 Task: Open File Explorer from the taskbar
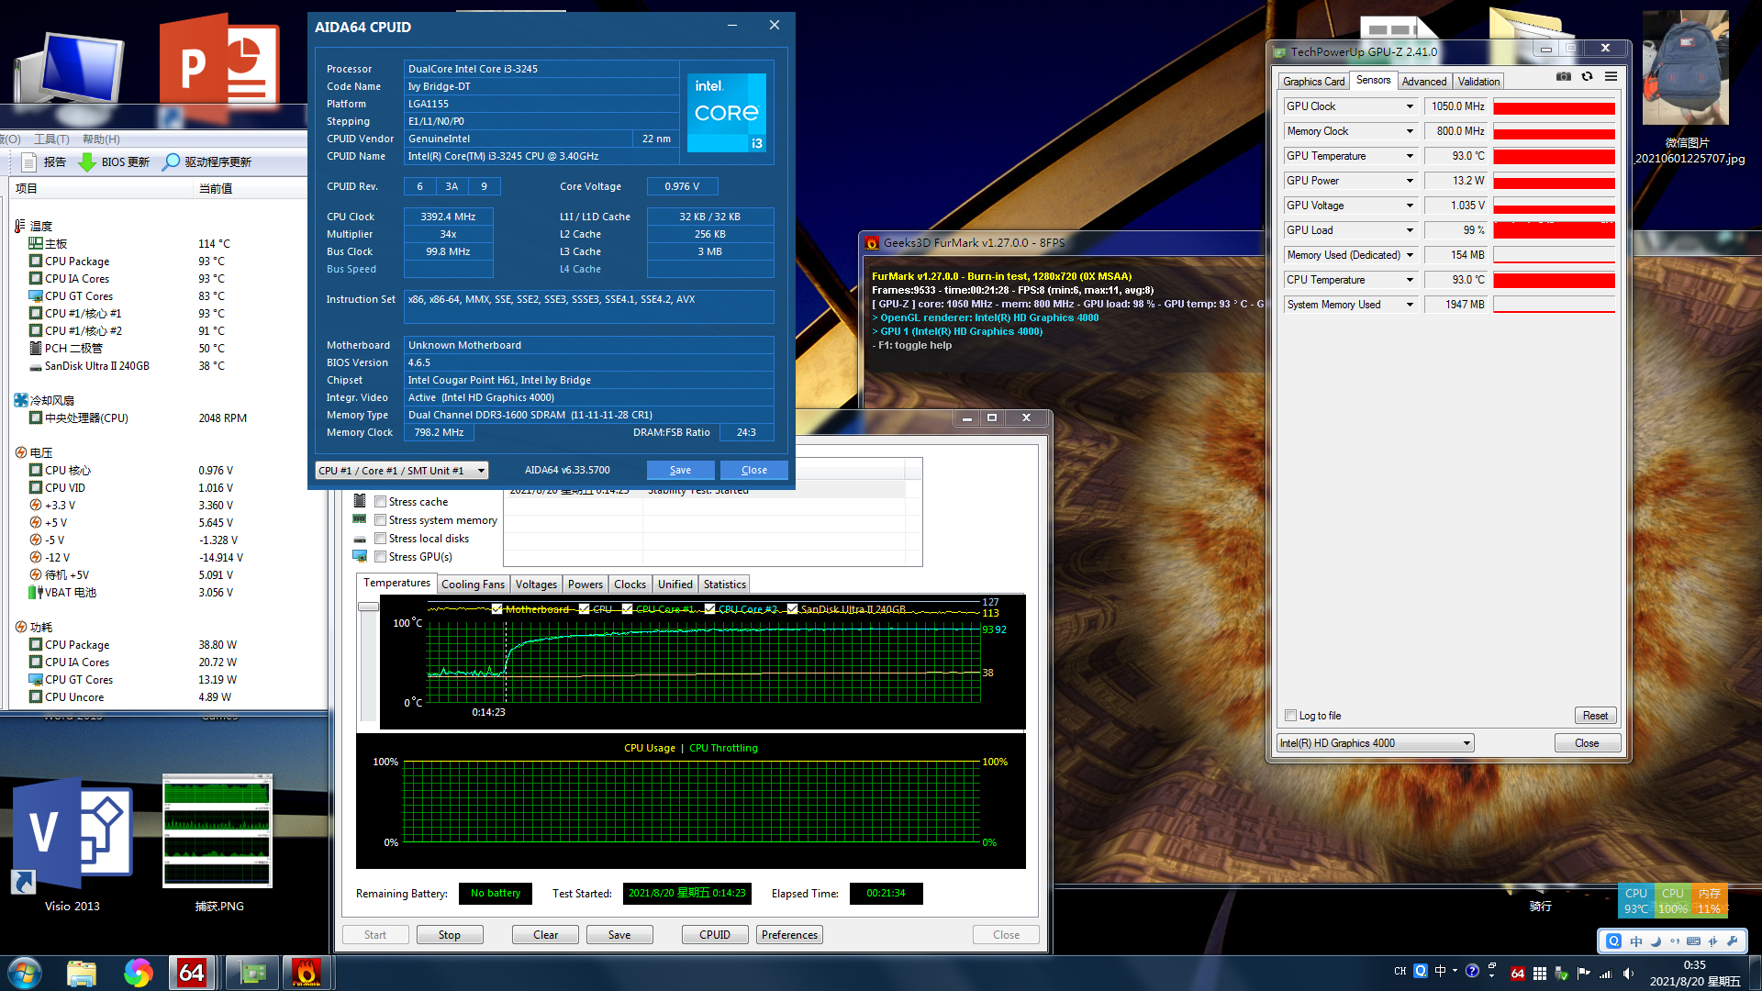[82, 973]
